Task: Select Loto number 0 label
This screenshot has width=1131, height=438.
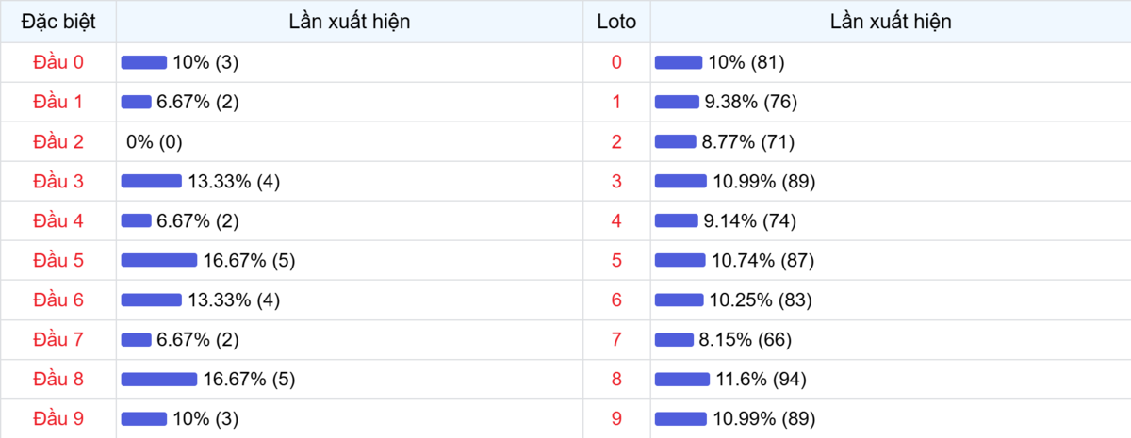Action: pos(616,62)
